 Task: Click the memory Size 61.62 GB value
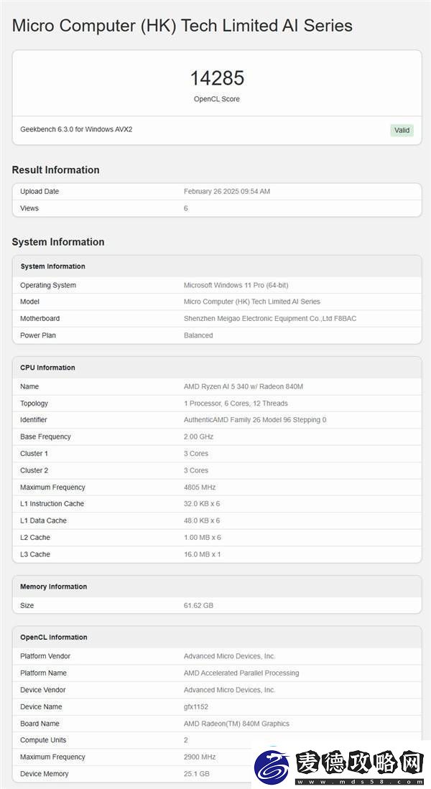(198, 605)
